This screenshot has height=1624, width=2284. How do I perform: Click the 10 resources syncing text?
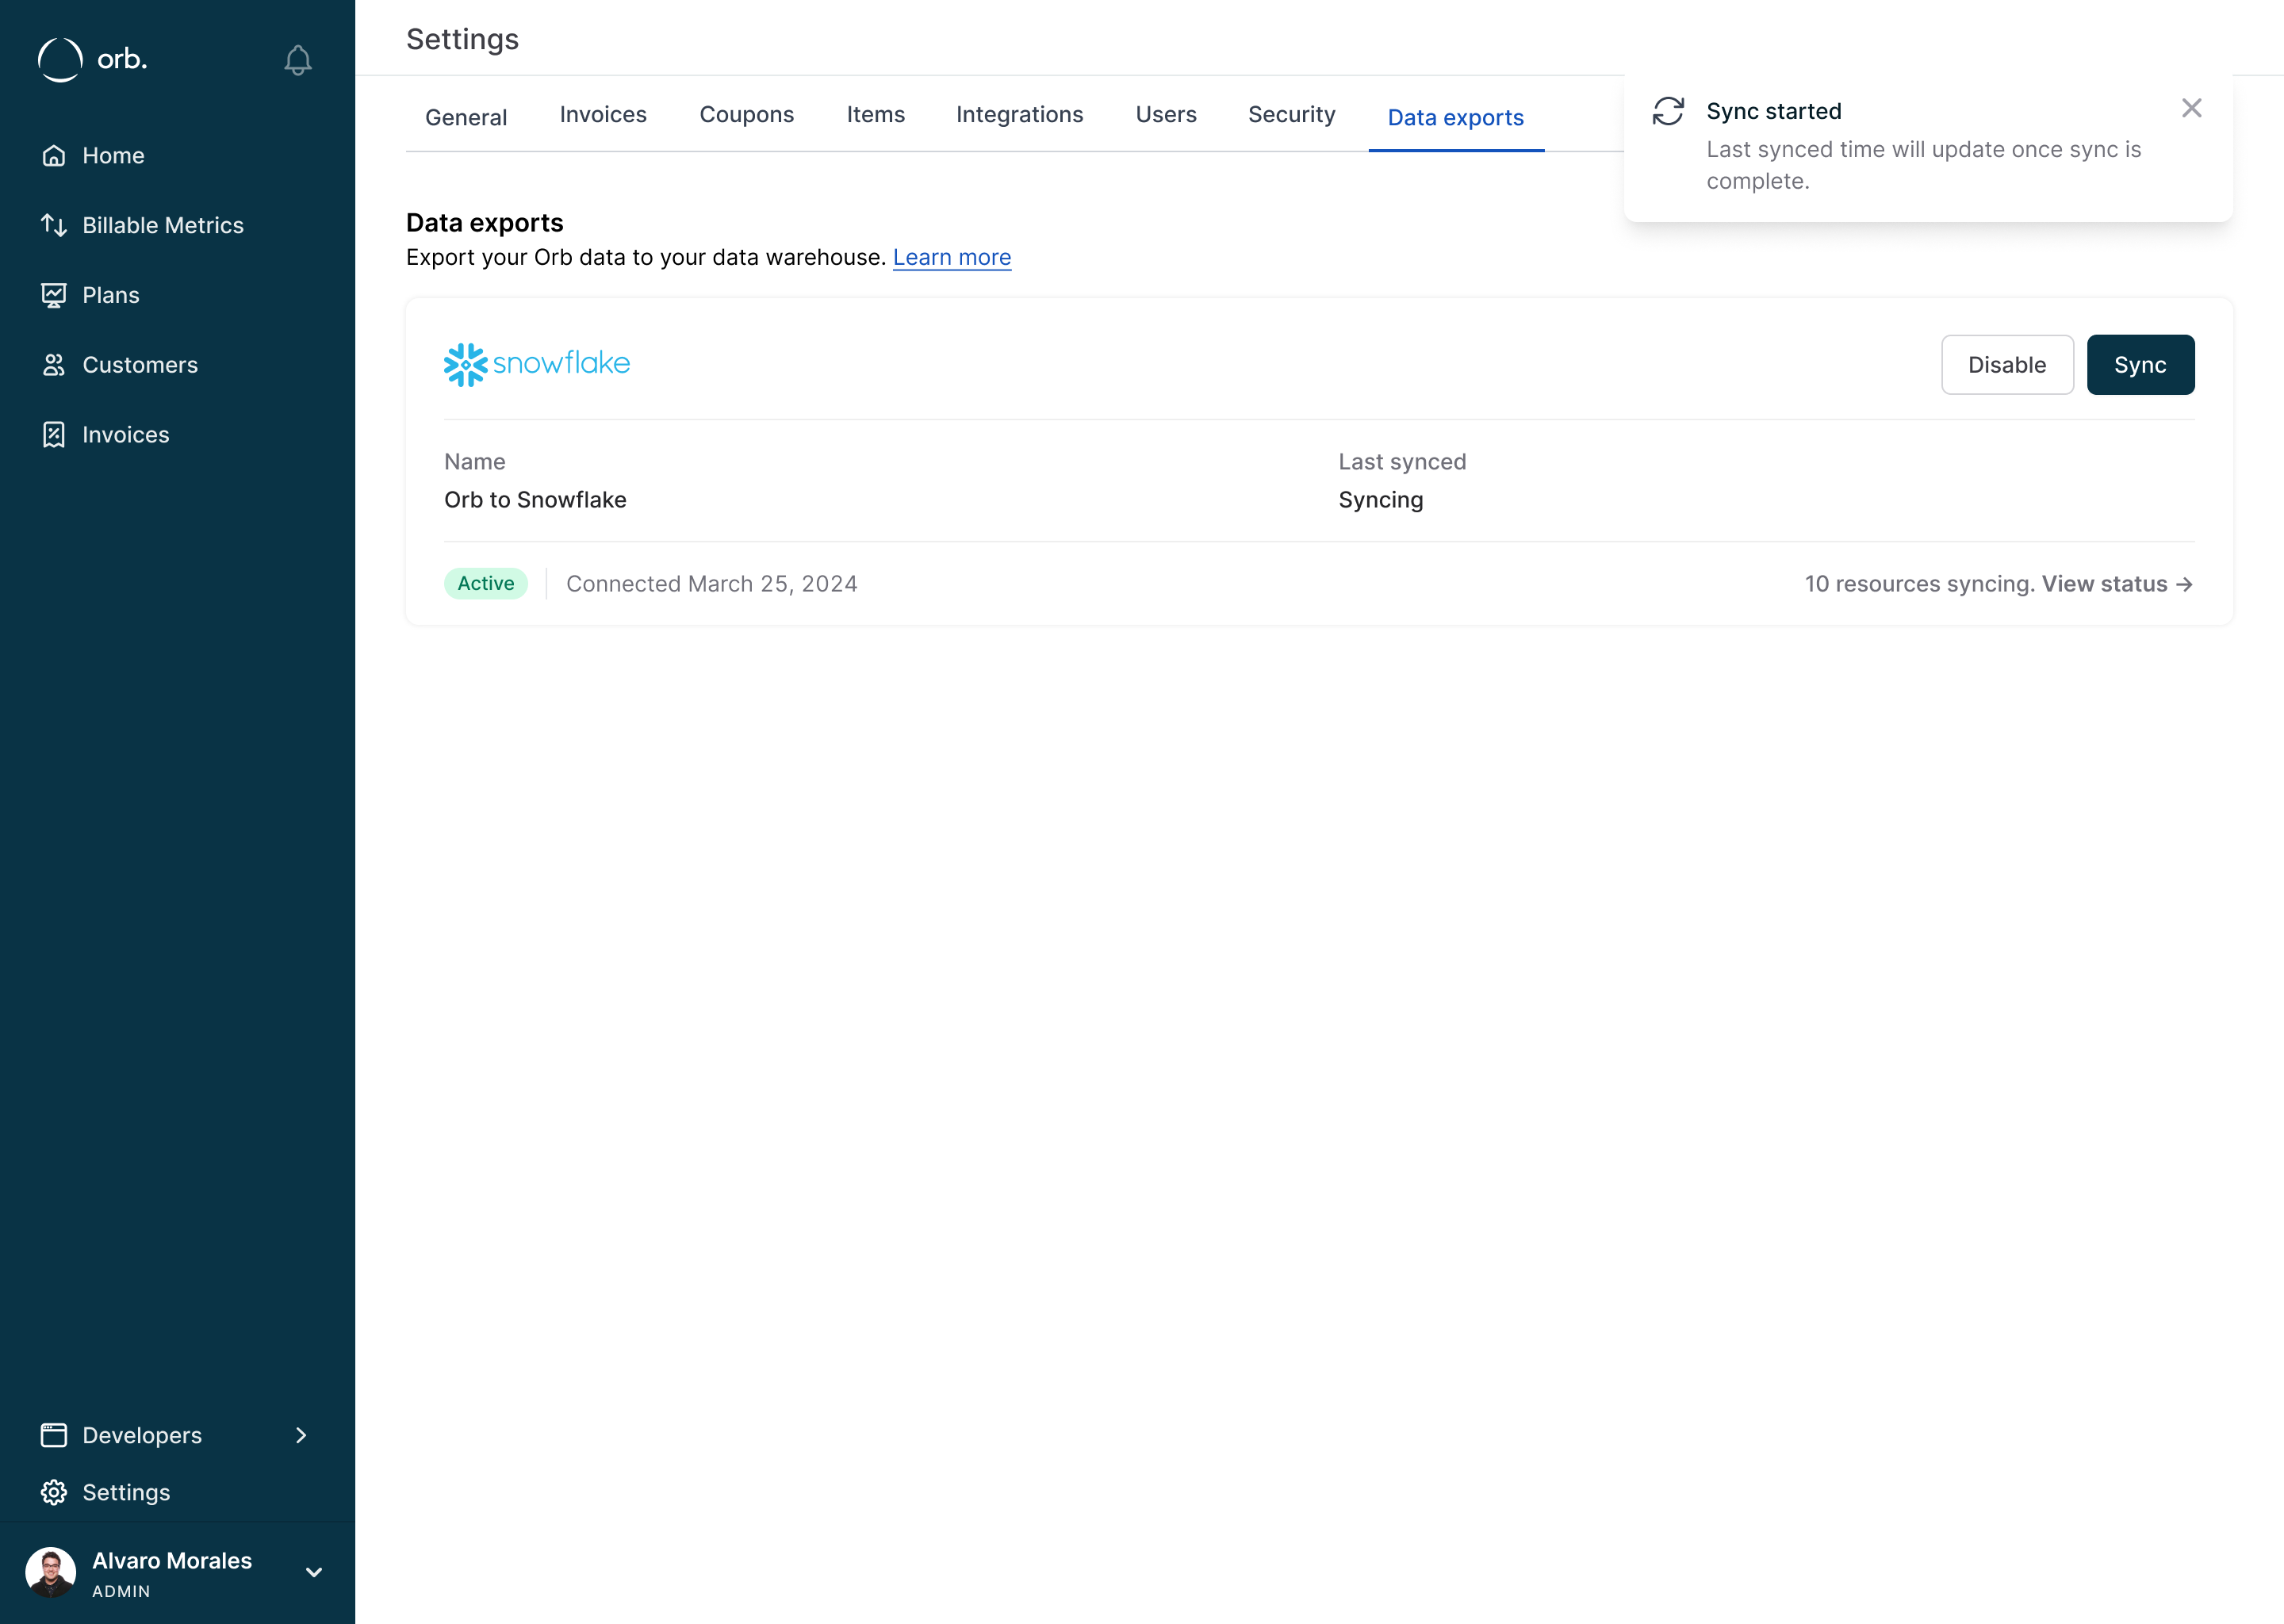[x=1920, y=584]
